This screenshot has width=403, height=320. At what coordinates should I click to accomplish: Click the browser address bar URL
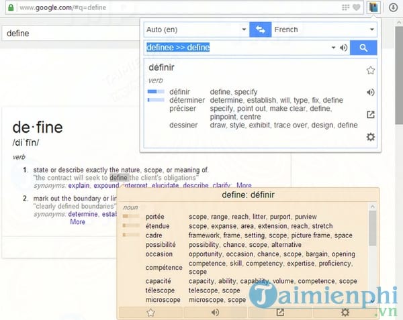(63, 7)
